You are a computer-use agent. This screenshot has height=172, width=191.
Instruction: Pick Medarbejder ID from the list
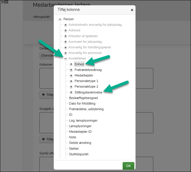click(x=80, y=132)
